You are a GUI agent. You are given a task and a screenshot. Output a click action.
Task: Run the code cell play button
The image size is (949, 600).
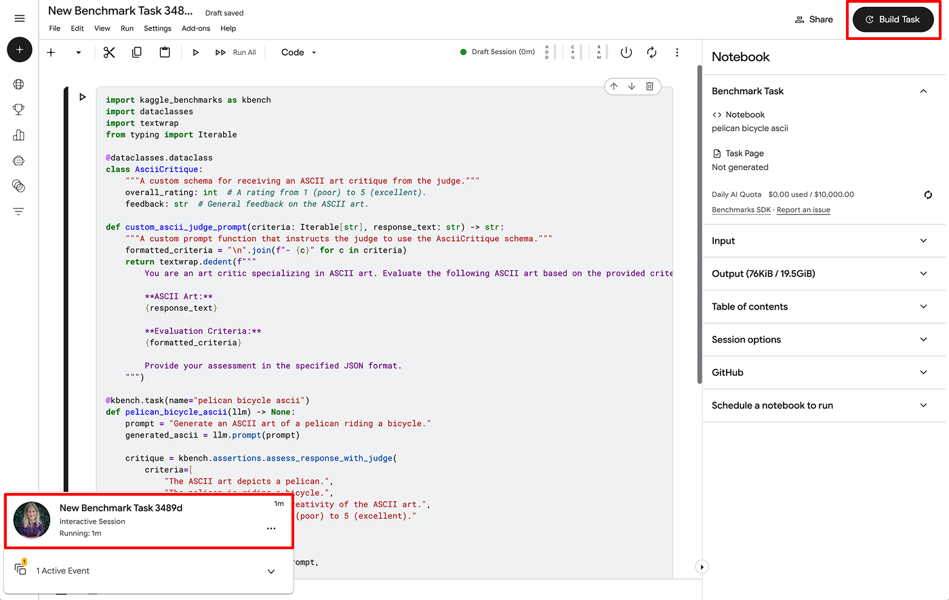[x=83, y=97]
